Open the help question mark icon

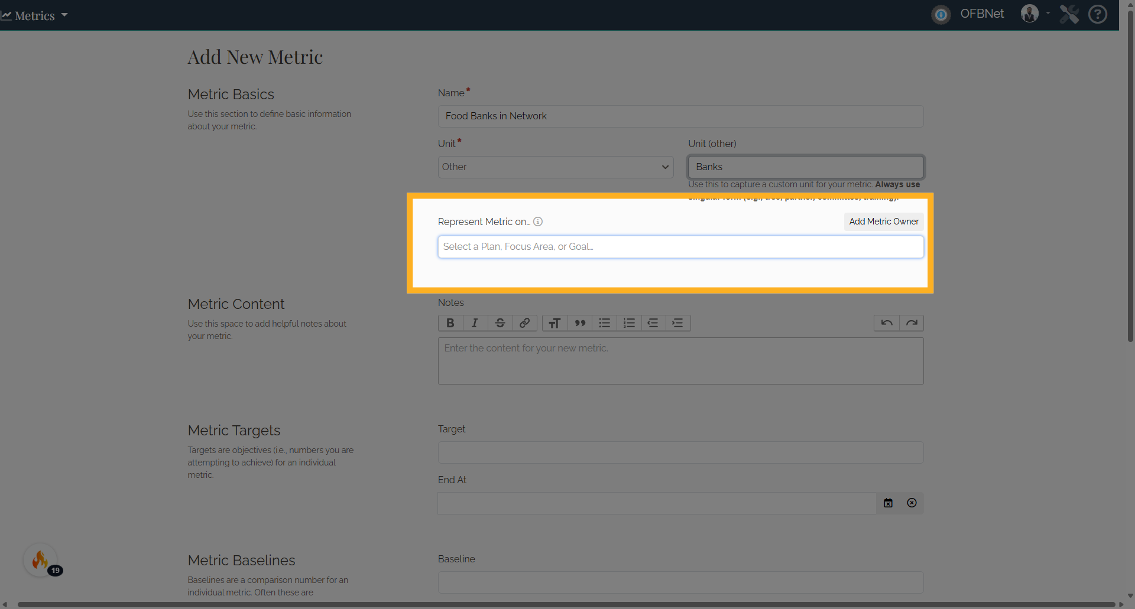coord(1098,14)
